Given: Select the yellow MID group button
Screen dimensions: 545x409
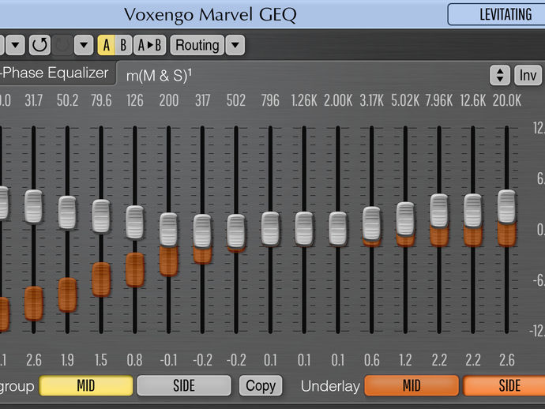Looking at the screenshot, I should coord(86,385).
